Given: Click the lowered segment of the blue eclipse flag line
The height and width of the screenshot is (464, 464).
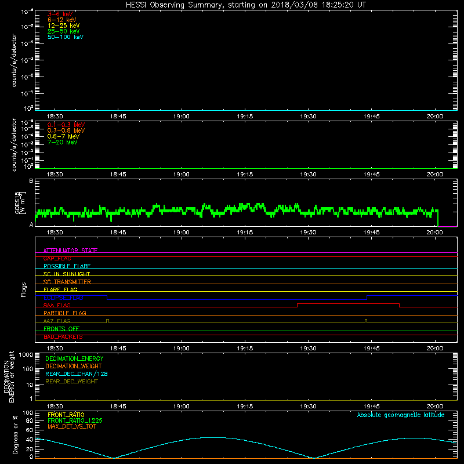Looking at the screenshot, I should click(237, 299).
